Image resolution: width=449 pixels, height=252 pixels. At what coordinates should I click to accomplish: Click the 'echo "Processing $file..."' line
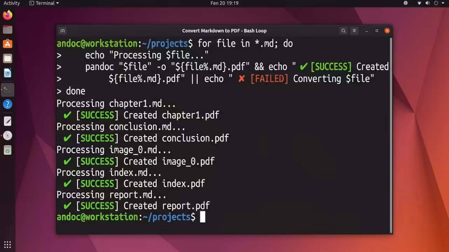[x=147, y=55]
